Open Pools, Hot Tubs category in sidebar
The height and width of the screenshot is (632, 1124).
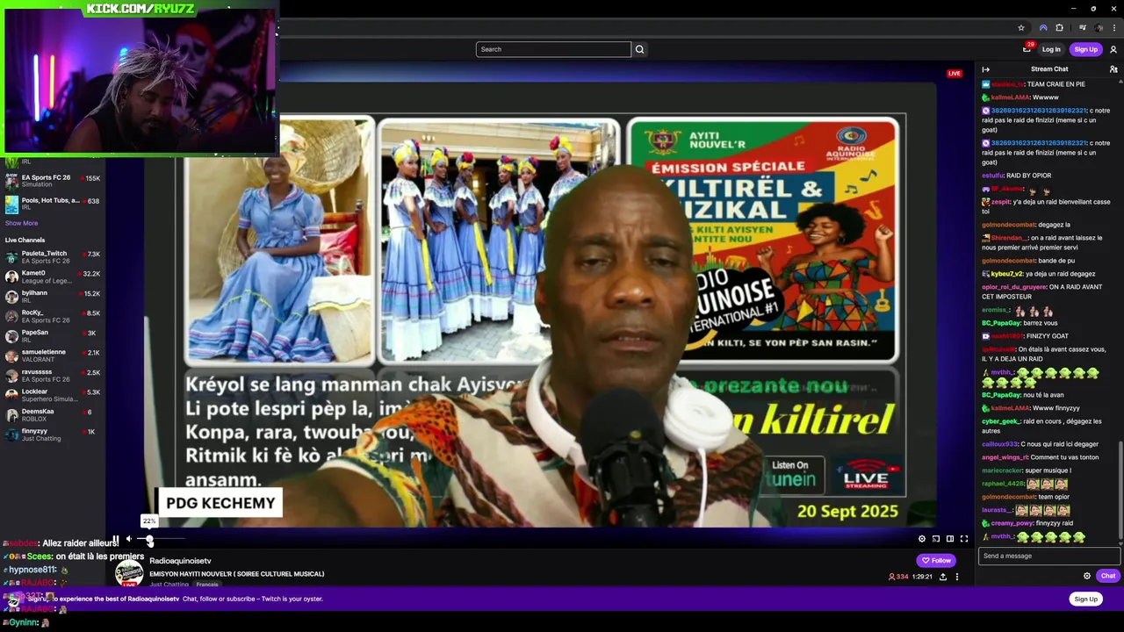[53, 204]
